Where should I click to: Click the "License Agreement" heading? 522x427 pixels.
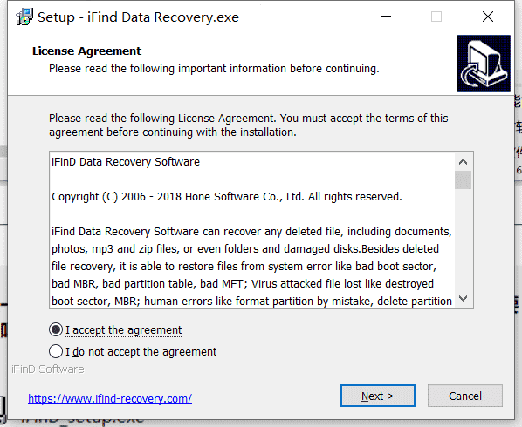(86, 51)
